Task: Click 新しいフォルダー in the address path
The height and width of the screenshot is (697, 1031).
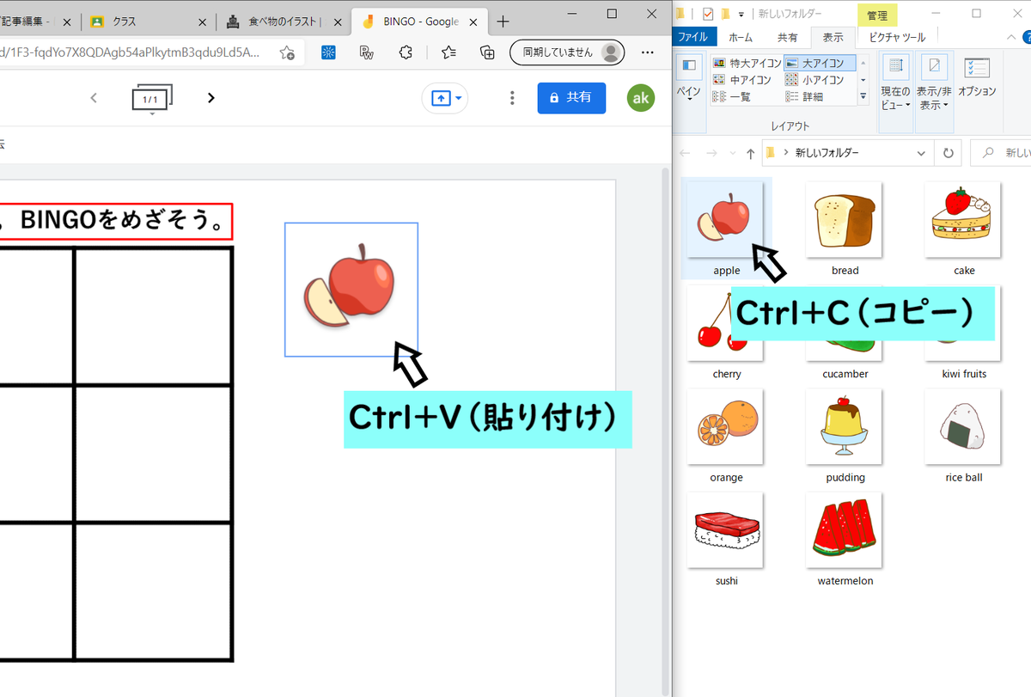Action: (x=827, y=153)
